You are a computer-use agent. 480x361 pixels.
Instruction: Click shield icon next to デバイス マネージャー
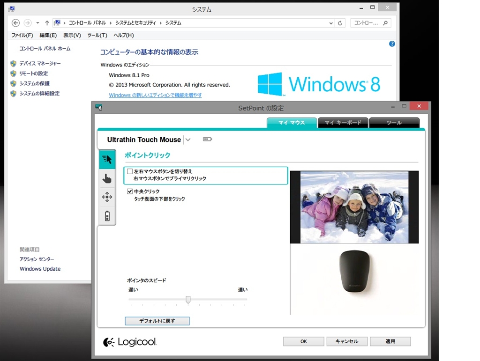pyautogui.click(x=13, y=64)
